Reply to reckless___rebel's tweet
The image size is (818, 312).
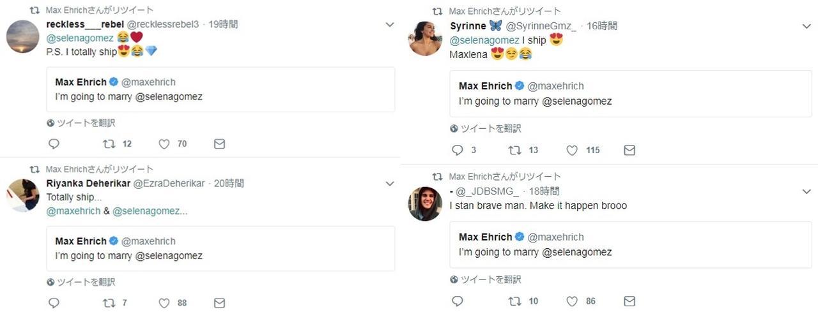(54, 144)
